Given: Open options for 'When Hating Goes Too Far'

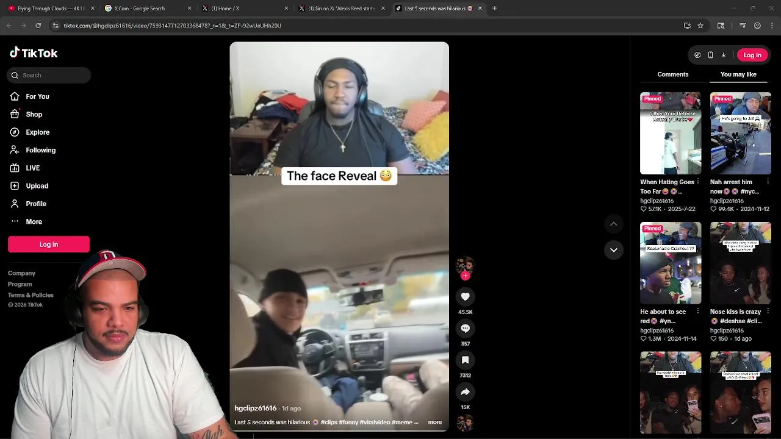Looking at the screenshot, I should 698,182.
